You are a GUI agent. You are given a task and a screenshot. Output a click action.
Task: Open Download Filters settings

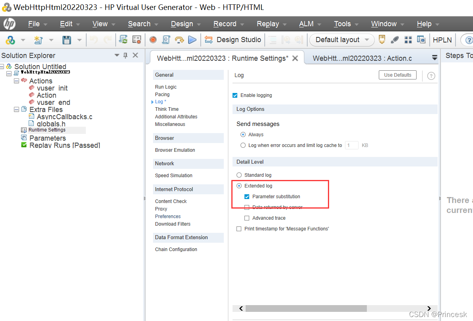coord(173,224)
